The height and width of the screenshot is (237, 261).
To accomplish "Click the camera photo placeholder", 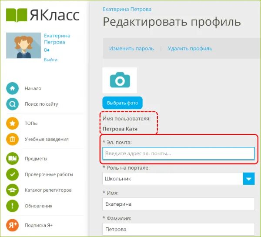I will tap(120, 80).
